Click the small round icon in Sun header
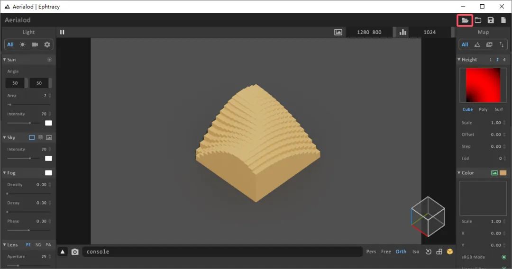 click(49, 60)
